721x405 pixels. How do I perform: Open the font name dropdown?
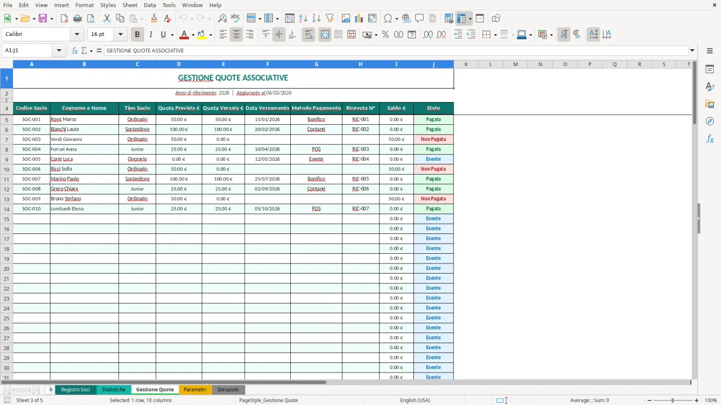77,35
